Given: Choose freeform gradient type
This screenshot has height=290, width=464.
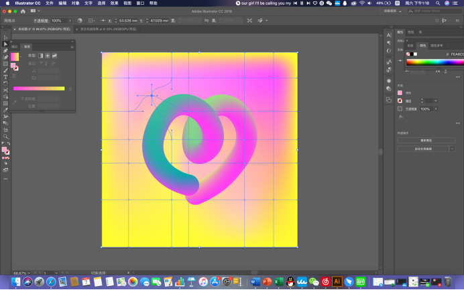Looking at the screenshot, I should tap(54, 56).
